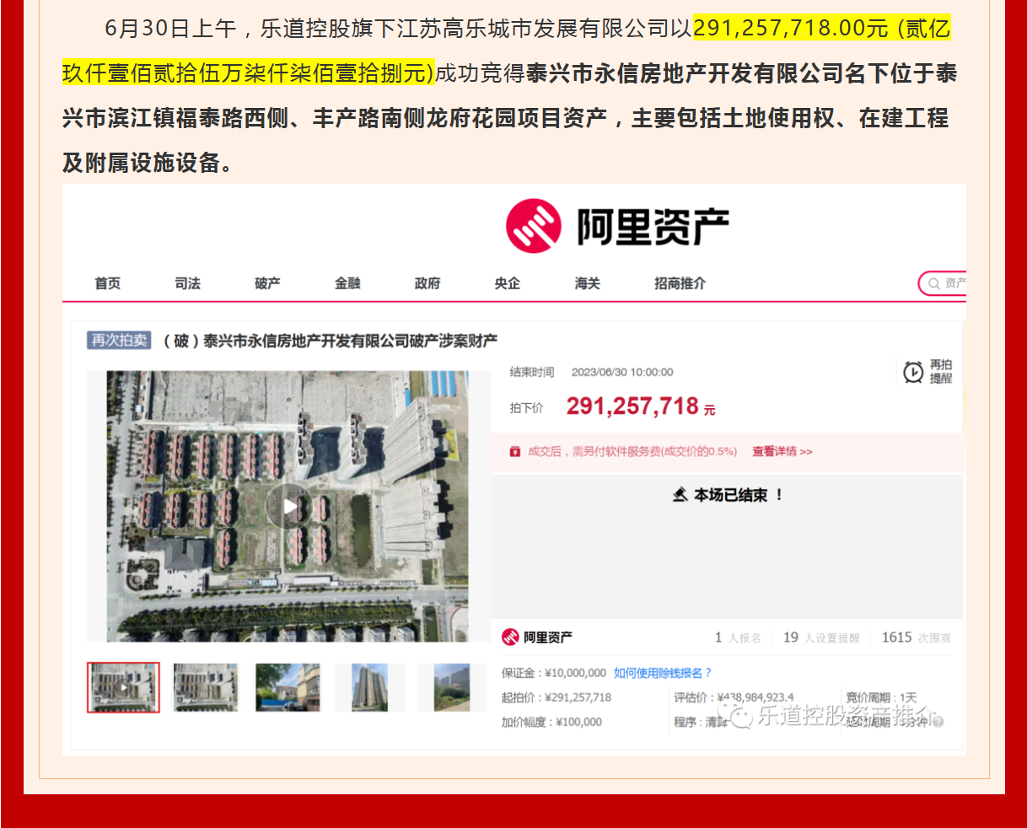The height and width of the screenshot is (828, 1027).
Task: Switch to the 司法 tab
Action: (187, 283)
